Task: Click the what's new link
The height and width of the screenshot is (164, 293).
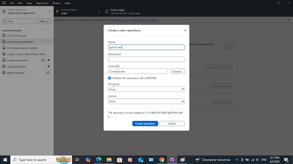Action: [121, 20]
